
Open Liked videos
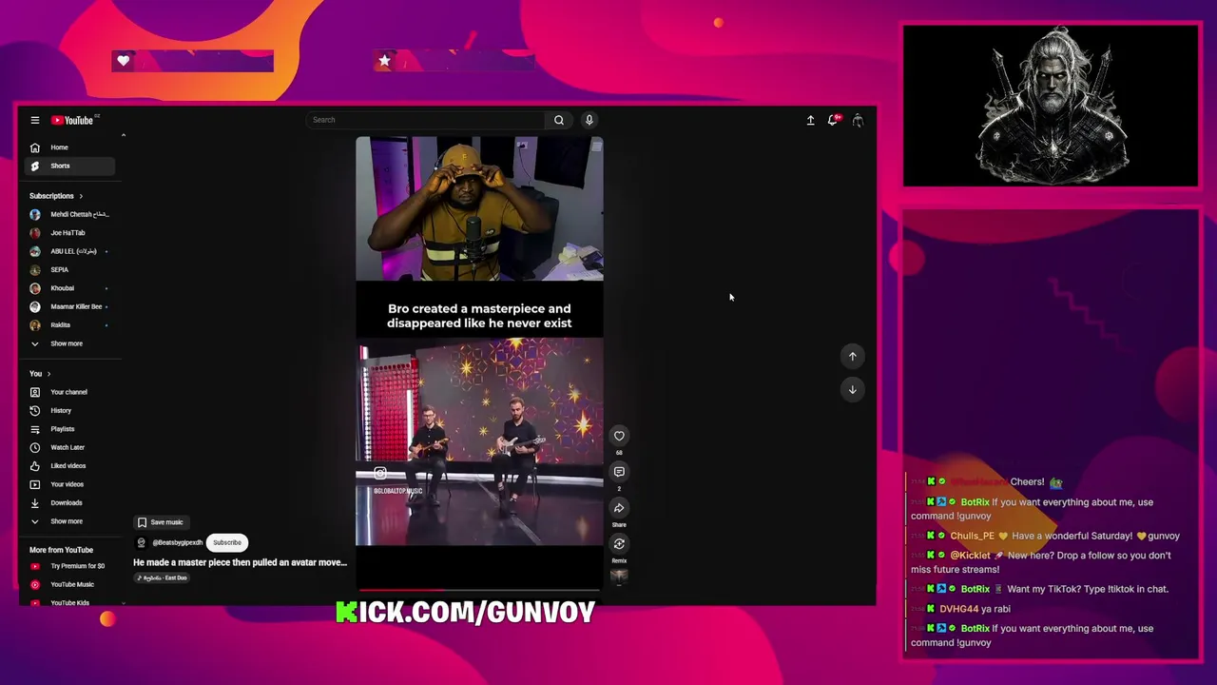pos(71,466)
